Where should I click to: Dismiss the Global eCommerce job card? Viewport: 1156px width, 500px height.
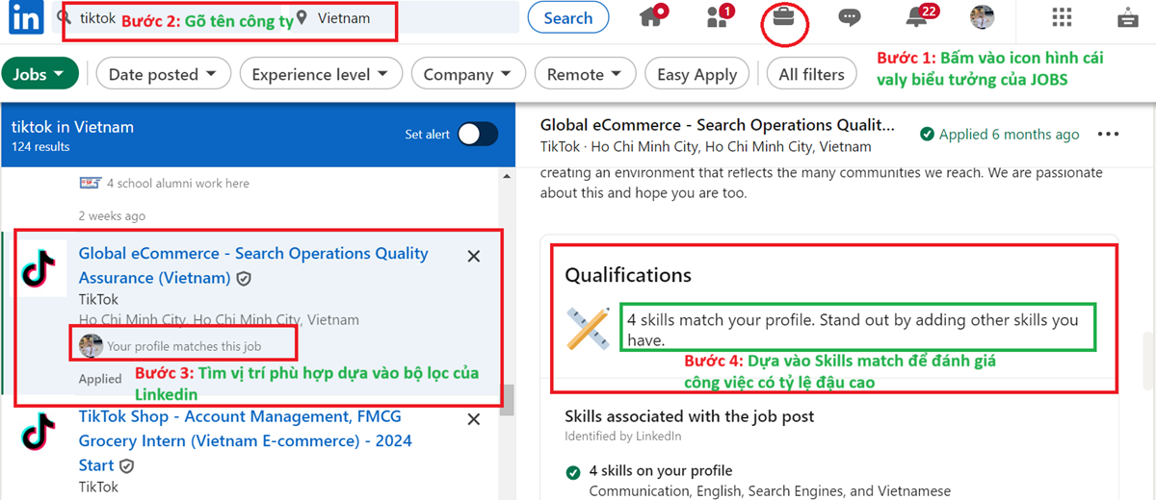point(473,256)
